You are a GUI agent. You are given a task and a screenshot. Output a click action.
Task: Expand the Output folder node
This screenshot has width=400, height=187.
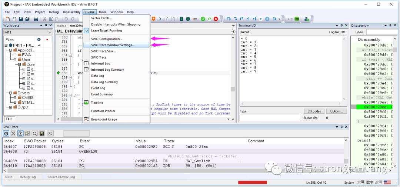(11, 107)
